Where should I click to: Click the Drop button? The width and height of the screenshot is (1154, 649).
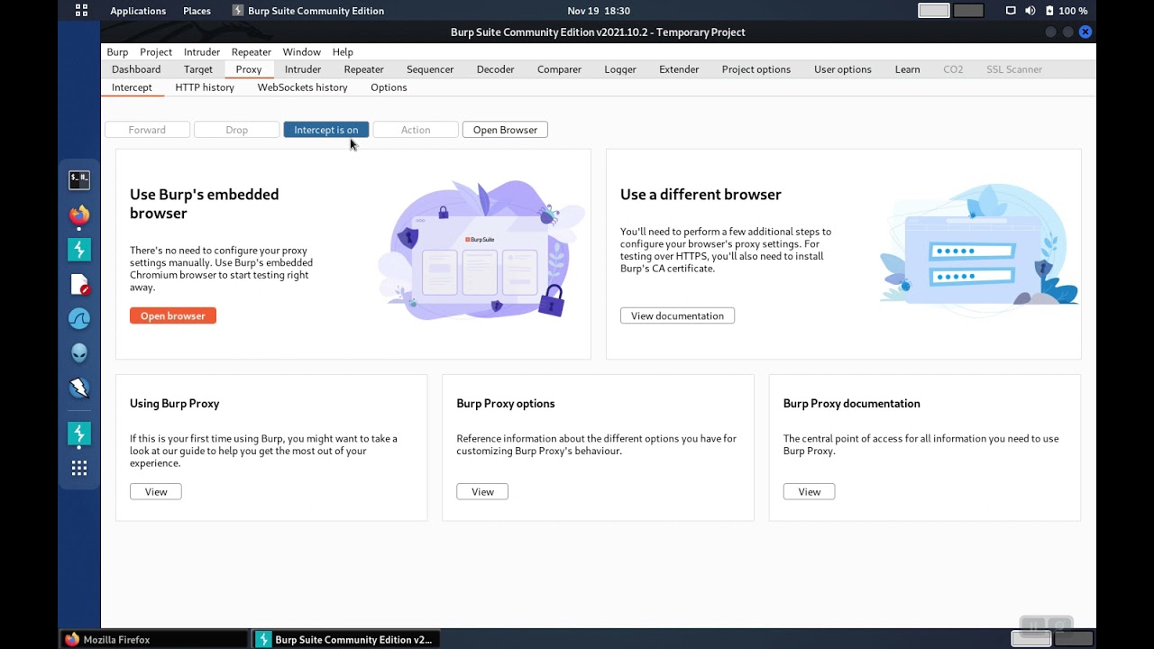point(236,130)
